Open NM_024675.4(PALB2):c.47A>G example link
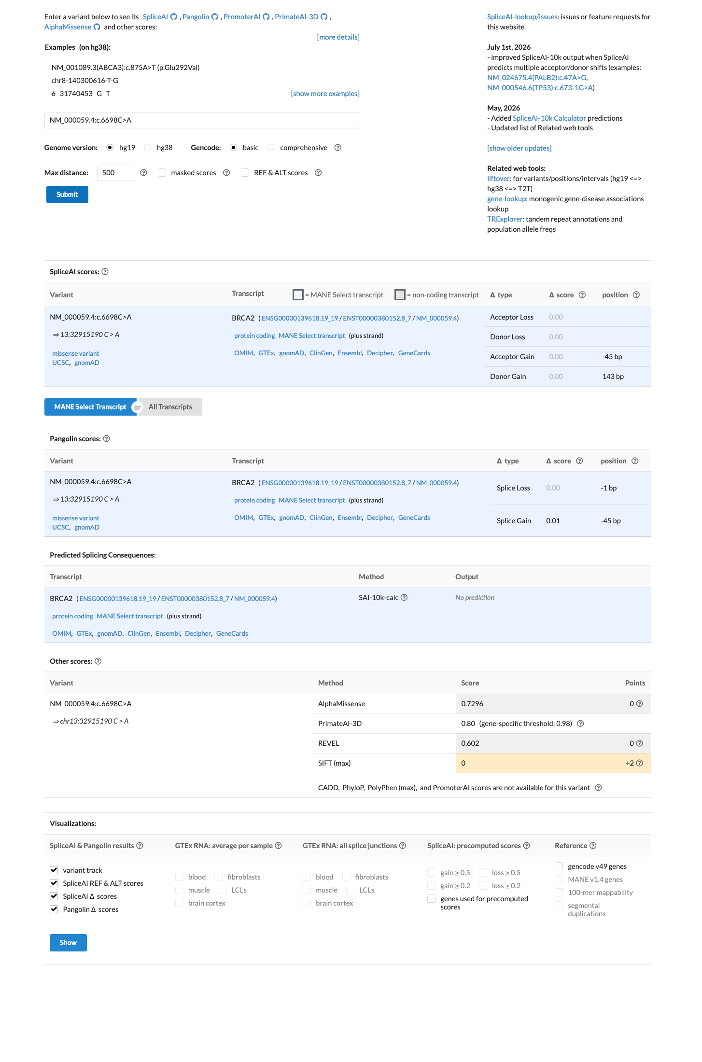 pyautogui.click(x=536, y=78)
